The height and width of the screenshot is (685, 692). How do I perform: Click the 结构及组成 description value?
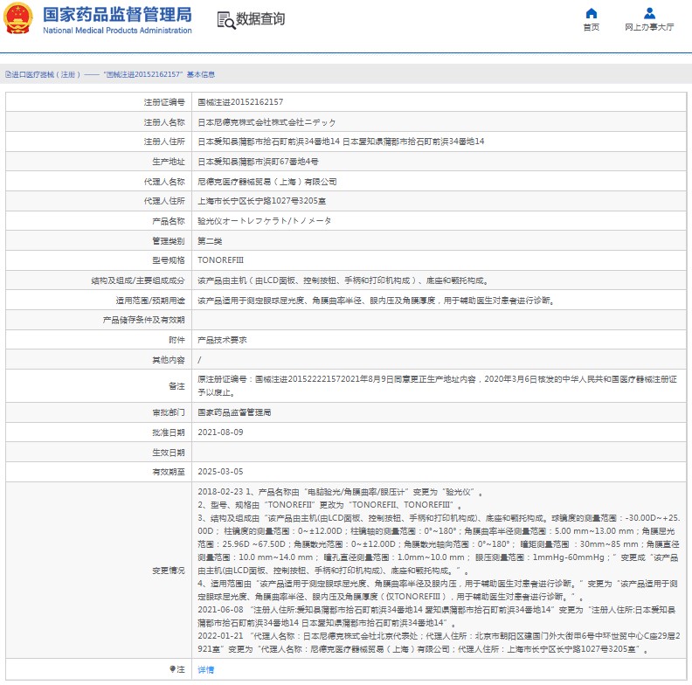pos(343,280)
